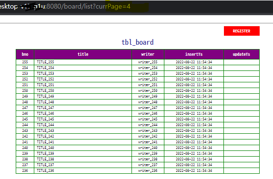Open the TITLE_246 row title
The image size is (273, 179).
point(45,113)
